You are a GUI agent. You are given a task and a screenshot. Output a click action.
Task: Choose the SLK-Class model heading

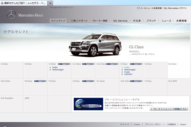click(125, 81)
